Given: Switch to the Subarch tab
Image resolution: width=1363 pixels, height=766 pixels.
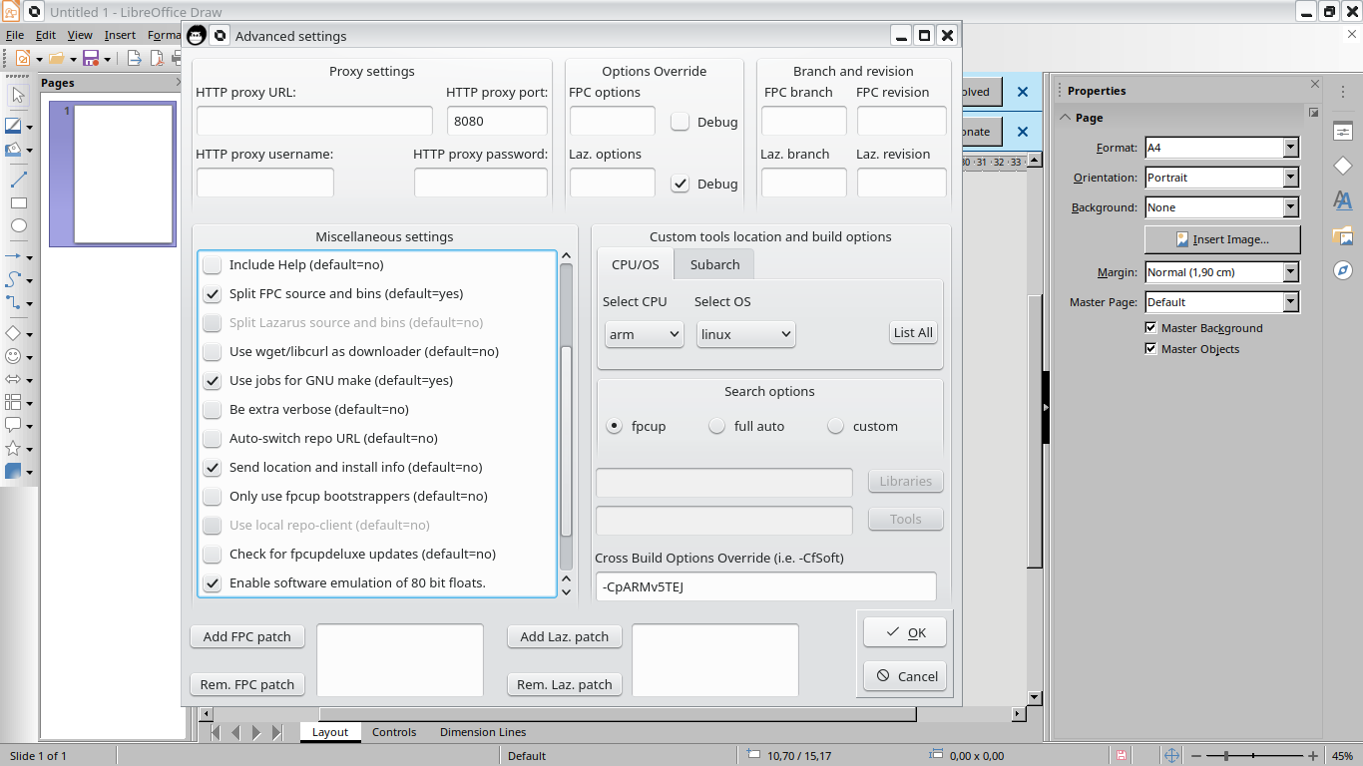Looking at the screenshot, I should (714, 264).
